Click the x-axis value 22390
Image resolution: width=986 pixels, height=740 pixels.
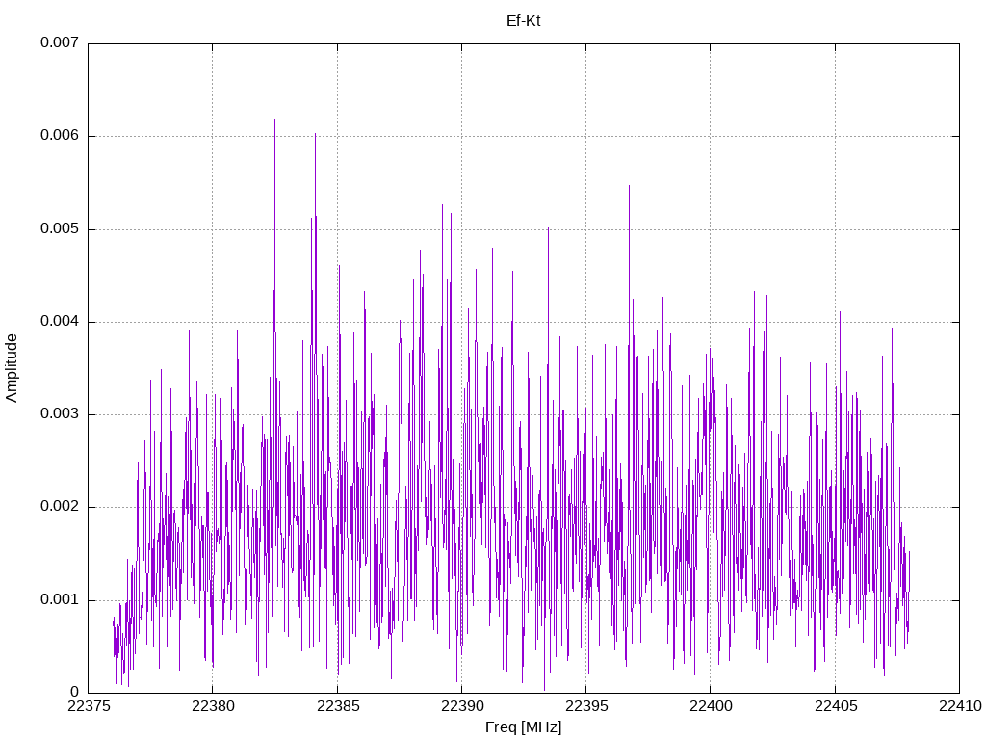click(462, 706)
